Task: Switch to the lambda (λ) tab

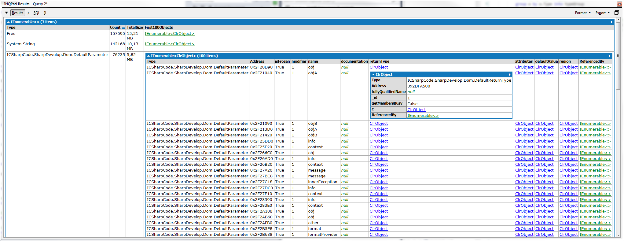Action: [28, 13]
